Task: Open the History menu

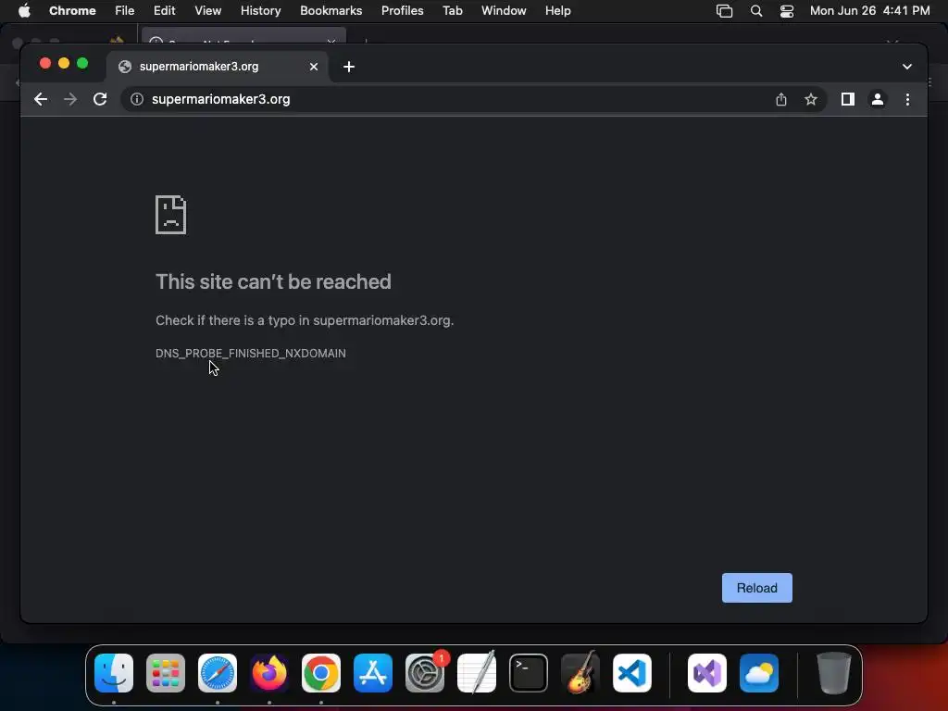Action: (x=260, y=11)
